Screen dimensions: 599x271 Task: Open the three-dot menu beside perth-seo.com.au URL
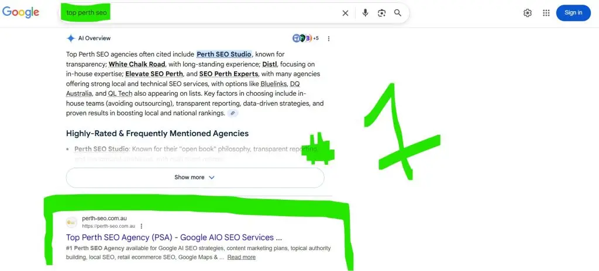142,226
